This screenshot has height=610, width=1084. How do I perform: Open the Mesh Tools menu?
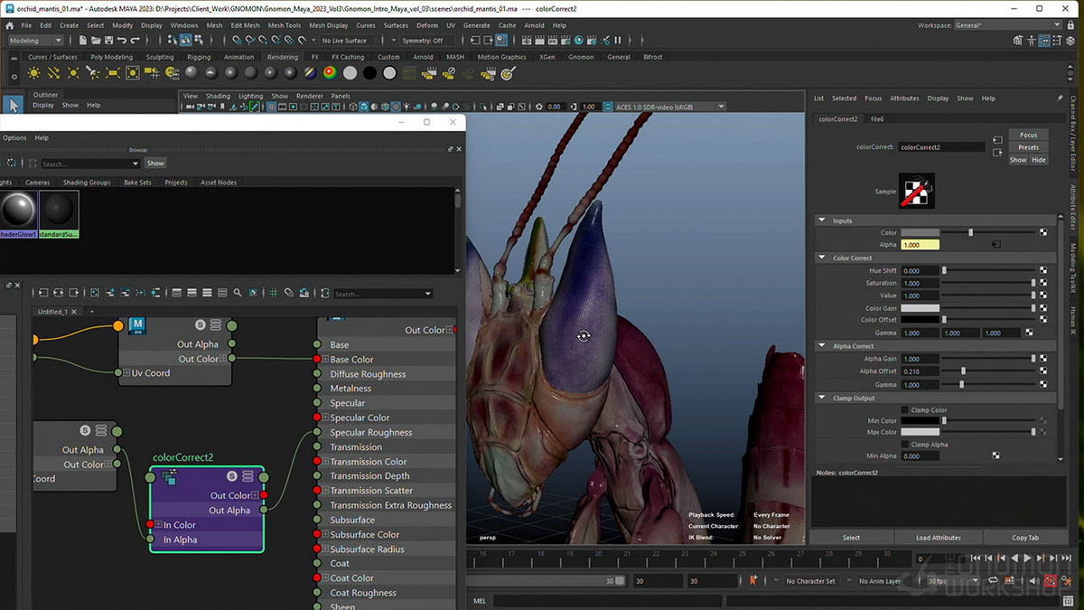pyautogui.click(x=285, y=25)
